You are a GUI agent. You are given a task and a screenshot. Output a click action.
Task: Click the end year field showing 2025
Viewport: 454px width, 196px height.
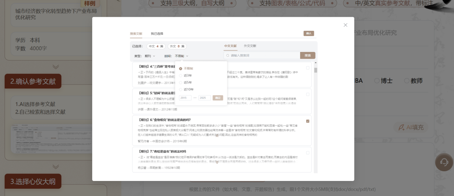point(205,98)
